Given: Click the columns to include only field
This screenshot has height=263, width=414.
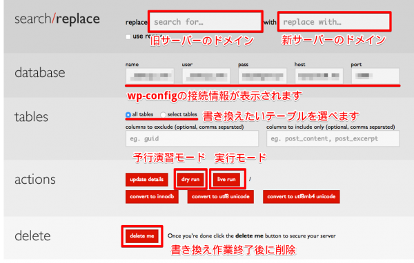Looking at the screenshot, I should [333, 138].
